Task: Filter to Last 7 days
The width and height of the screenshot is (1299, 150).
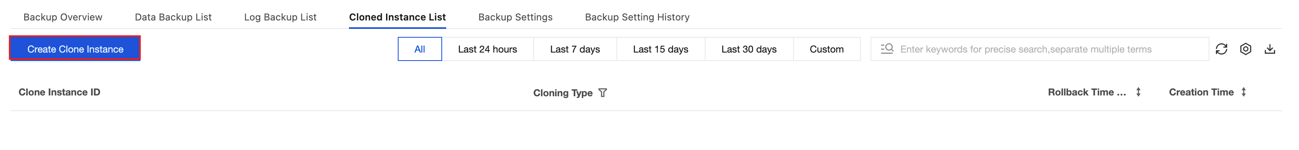Action: (x=575, y=49)
